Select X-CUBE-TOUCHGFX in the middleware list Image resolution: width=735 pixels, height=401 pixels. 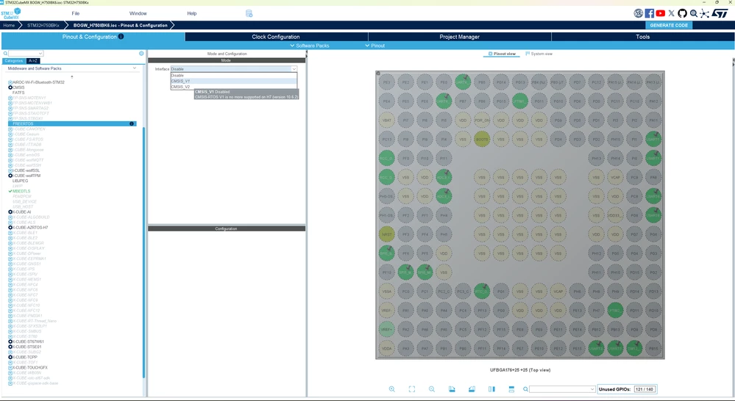click(30, 367)
